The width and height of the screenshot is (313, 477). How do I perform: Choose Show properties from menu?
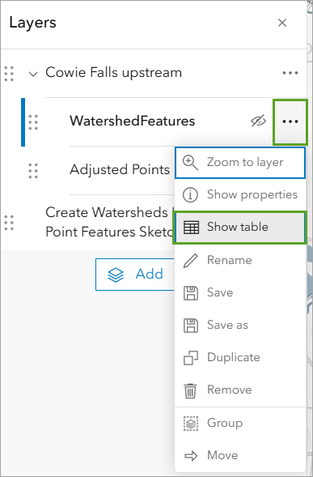[x=240, y=194]
